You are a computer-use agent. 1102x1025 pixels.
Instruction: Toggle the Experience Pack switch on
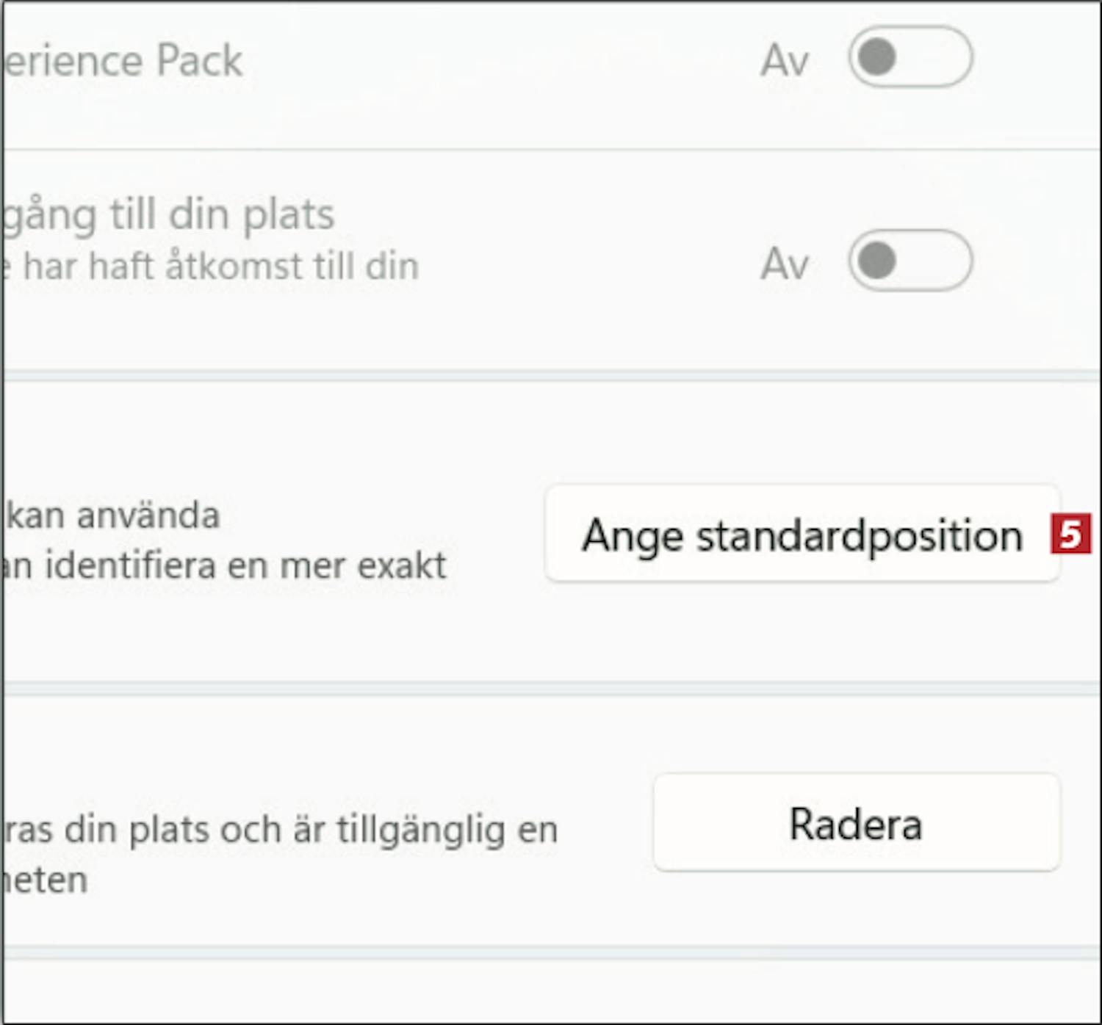point(910,57)
